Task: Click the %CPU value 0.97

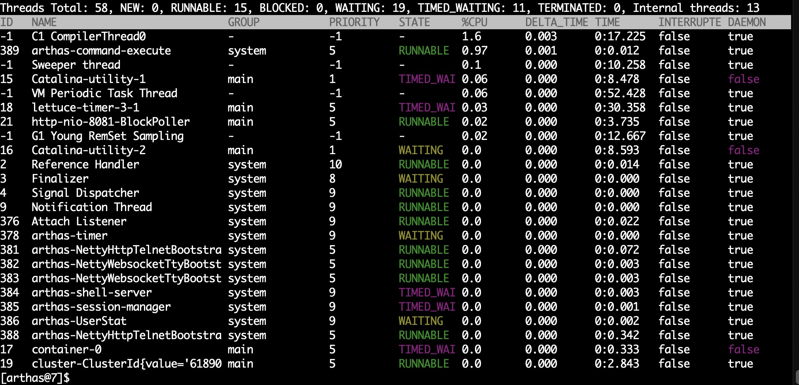Action: coord(475,51)
